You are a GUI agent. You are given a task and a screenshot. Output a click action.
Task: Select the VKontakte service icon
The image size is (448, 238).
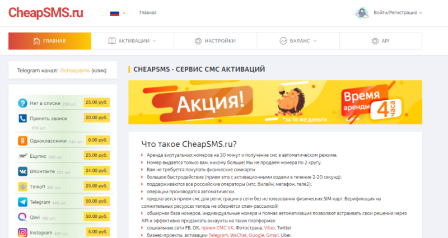click(x=22, y=171)
